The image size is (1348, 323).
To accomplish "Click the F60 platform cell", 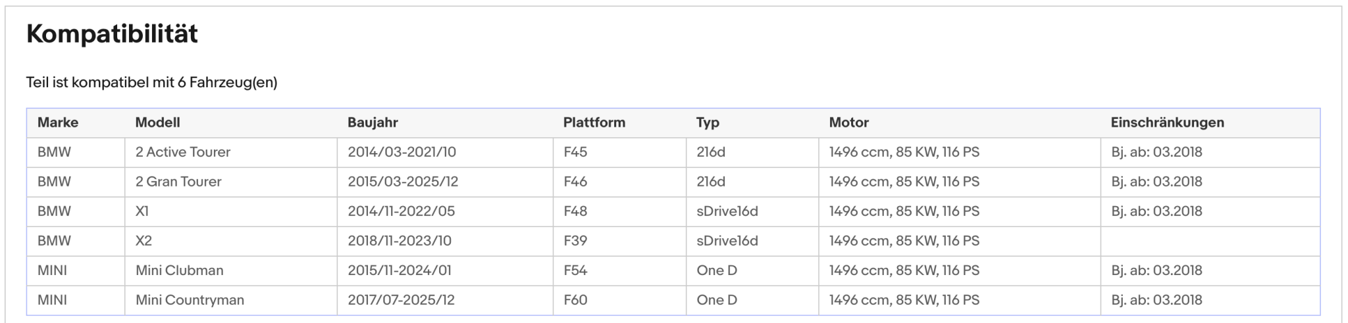I will pos(619,300).
